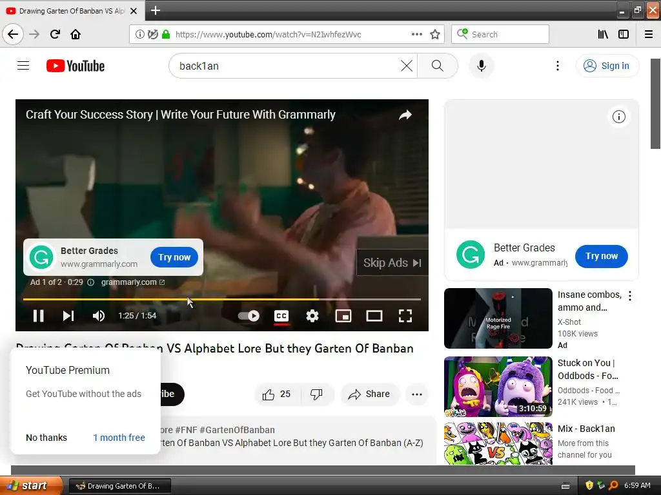Open Mix - Back1an playlist thumbnail
The height and width of the screenshot is (495, 661).
point(498,443)
